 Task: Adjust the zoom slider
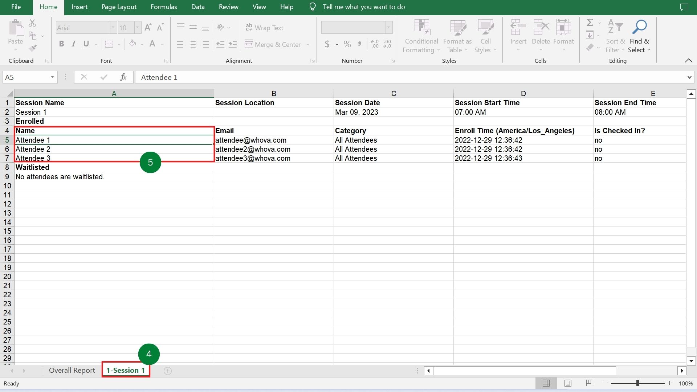[x=638, y=383]
